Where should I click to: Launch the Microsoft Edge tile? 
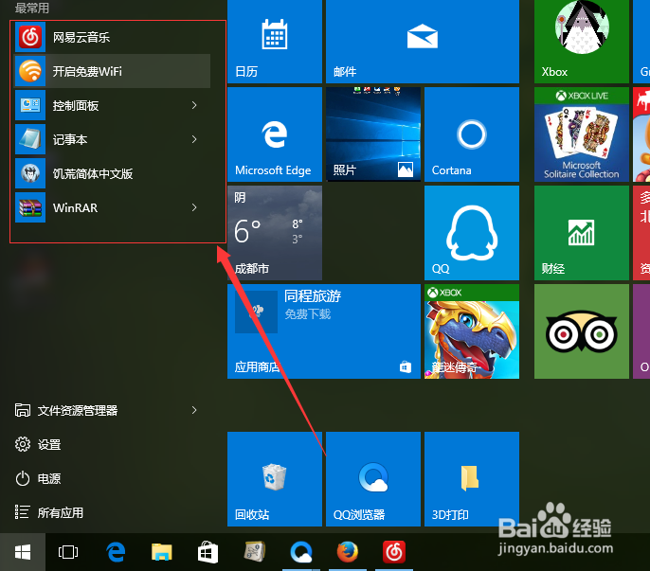pyautogui.click(x=275, y=134)
